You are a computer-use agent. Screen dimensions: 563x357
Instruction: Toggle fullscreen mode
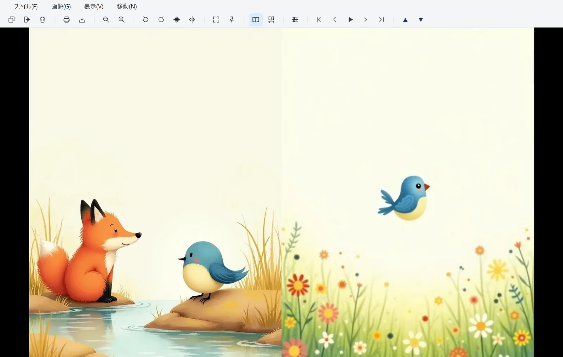click(x=216, y=20)
